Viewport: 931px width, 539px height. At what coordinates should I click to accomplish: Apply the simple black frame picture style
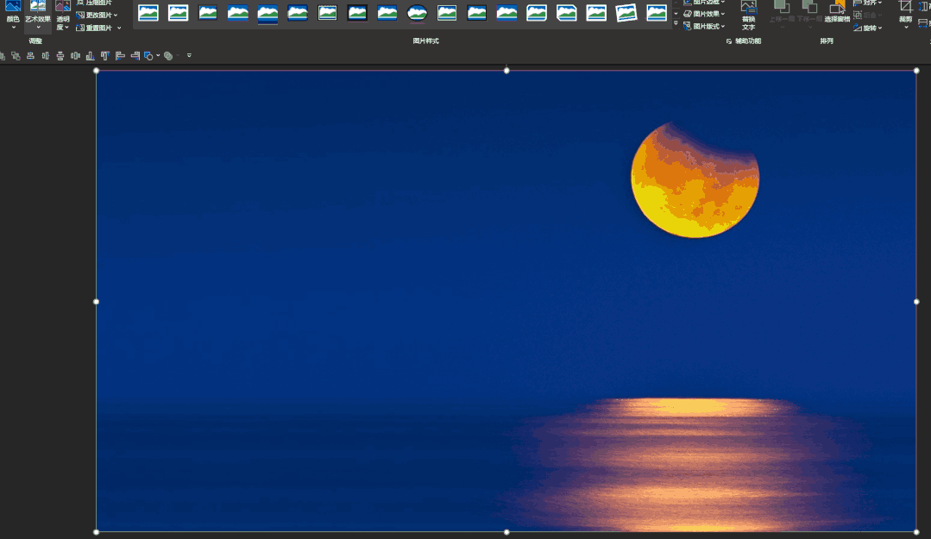[387, 12]
